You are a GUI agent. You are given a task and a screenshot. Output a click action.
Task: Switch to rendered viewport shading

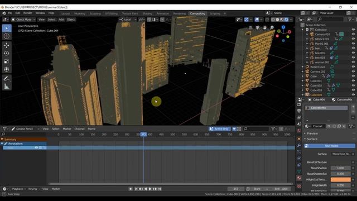(x=287, y=20)
